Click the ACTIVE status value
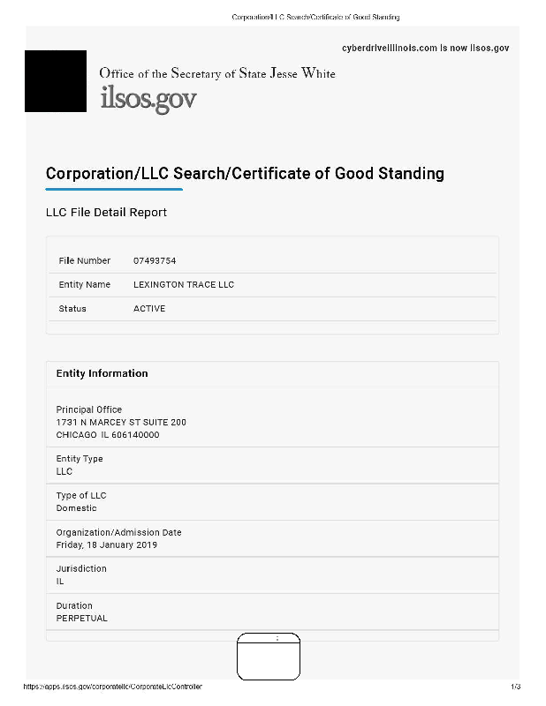The height and width of the screenshot is (706, 546). (x=149, y=309)
